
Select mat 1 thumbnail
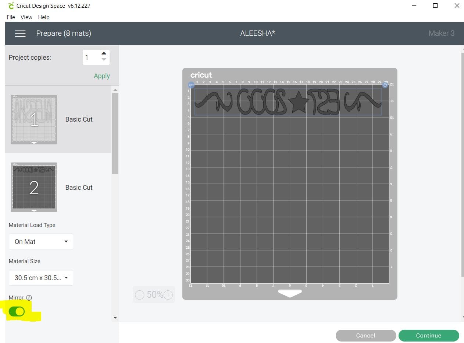34,119
